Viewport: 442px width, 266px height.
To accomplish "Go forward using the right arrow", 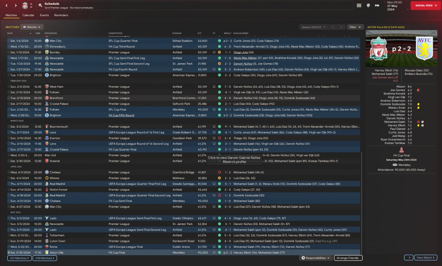I will pyautogui.click(x=16, y=6).
